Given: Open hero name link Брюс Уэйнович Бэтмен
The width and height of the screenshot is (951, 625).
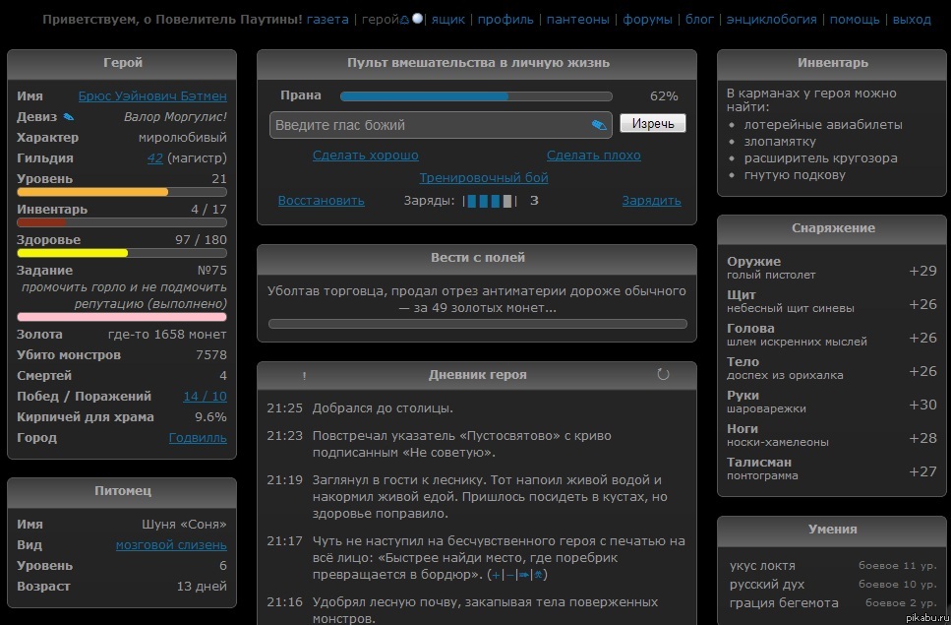Looking at the screenshot, I should point(152,96).
